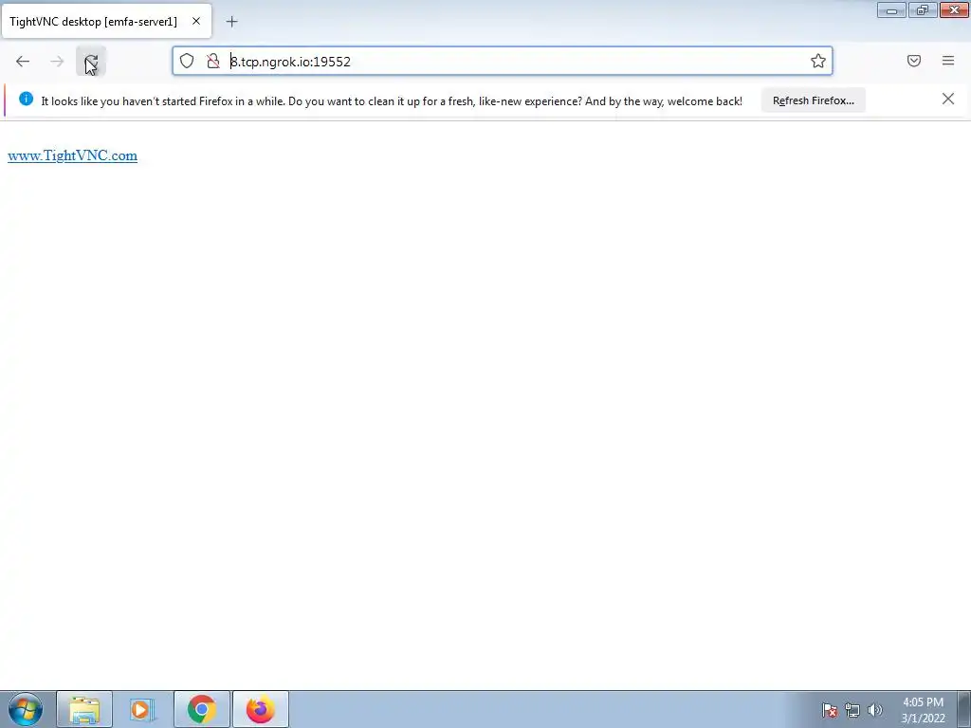Click the forward navigation arrow
Viewport: 971px width, 728px height.
pyautogui.click(x=57, y=62)
